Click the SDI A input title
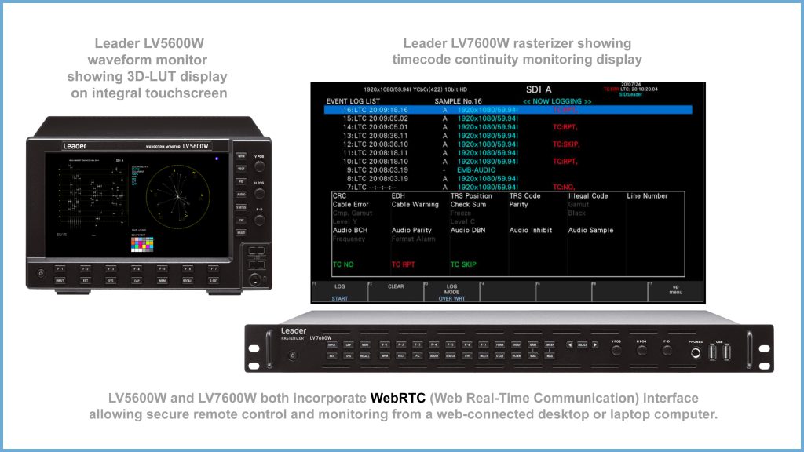The image size is (804, 452). [x=539, y=89]
